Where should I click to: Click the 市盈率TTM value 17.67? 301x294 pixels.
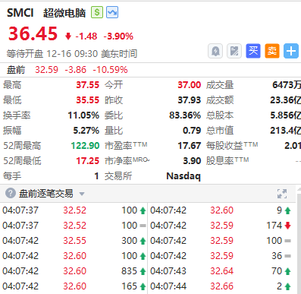pos(190,146)
